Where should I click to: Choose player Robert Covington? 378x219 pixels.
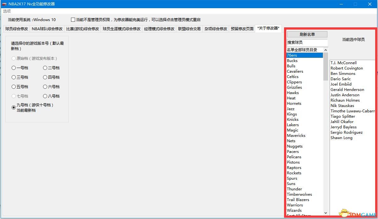click(x=353, y=68)
